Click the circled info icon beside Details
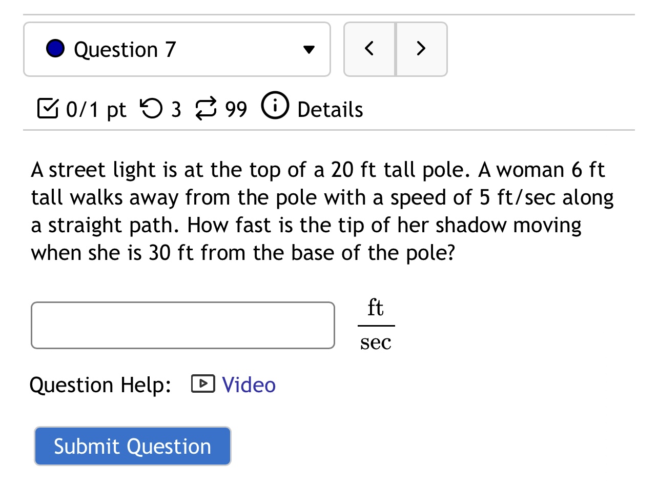Image resolution: width=658 pixels, height=484 pixels. [275, 107]
